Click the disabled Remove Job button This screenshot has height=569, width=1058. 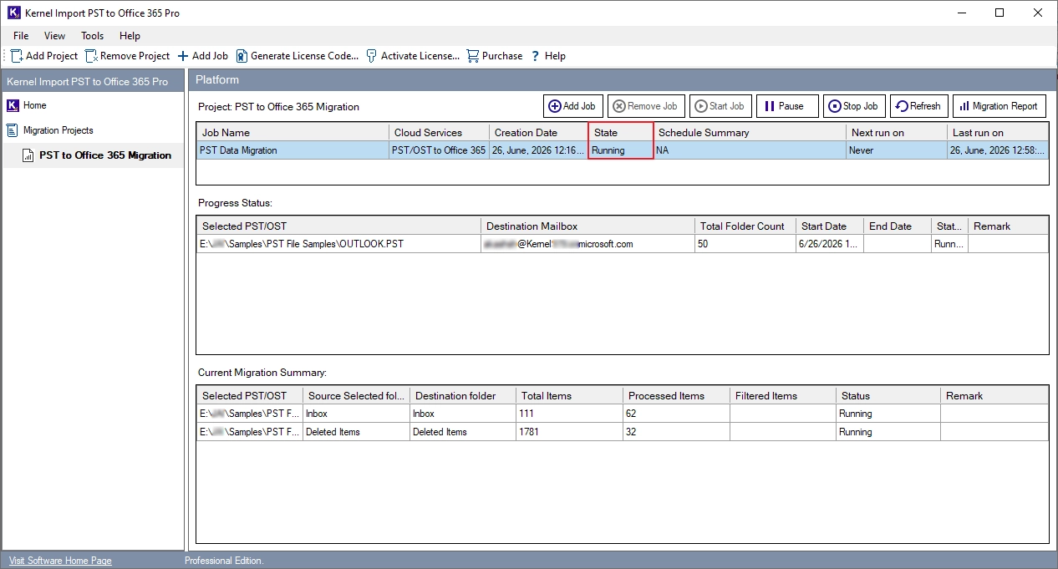(x=646, y=106)
